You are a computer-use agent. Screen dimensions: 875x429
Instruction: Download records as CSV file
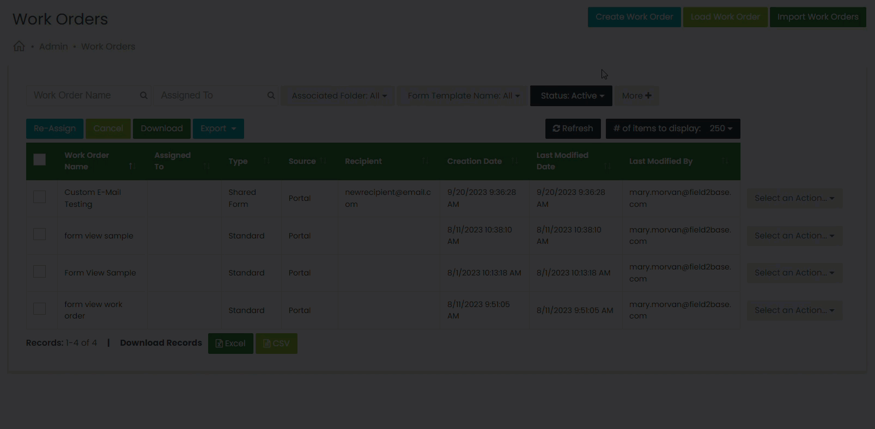pyautogui.click(x=276, y=344)
